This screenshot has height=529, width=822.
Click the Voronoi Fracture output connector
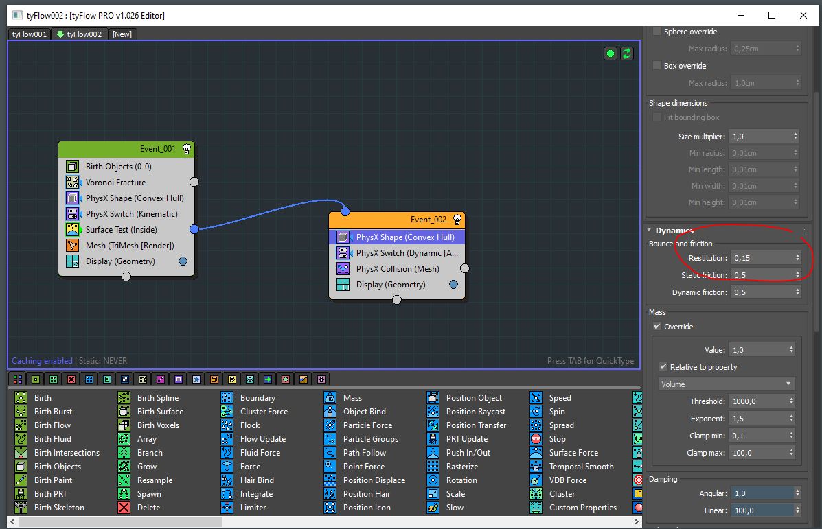[x=194, y=182]
